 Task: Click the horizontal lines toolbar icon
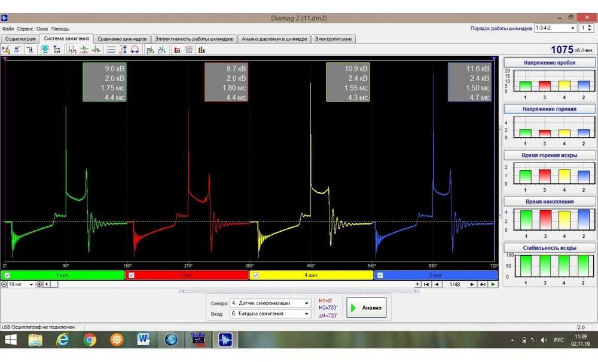click(111, 50)
